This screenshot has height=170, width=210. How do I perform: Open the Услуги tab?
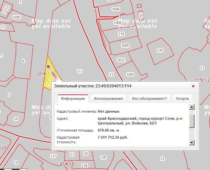(x=182, y=98)
